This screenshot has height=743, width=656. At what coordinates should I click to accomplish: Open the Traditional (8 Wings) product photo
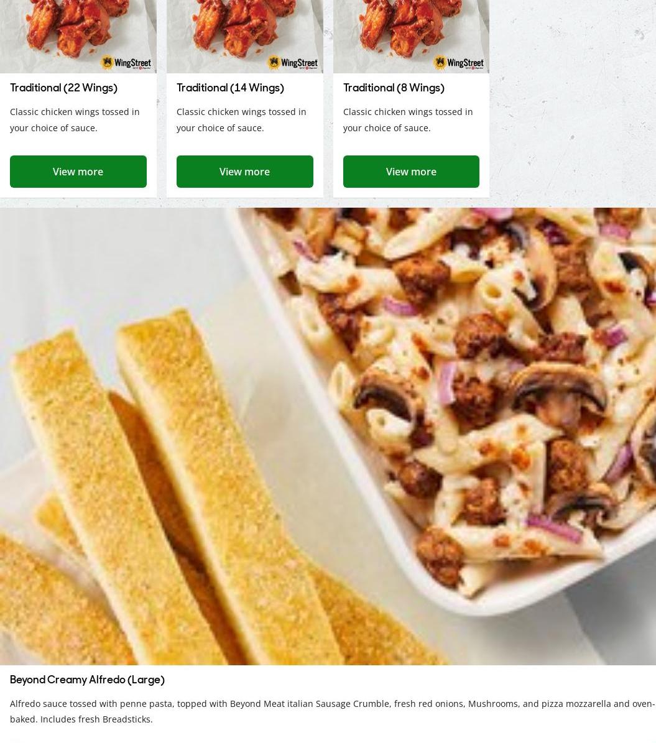pyautogui.click(x=411, y=37)
